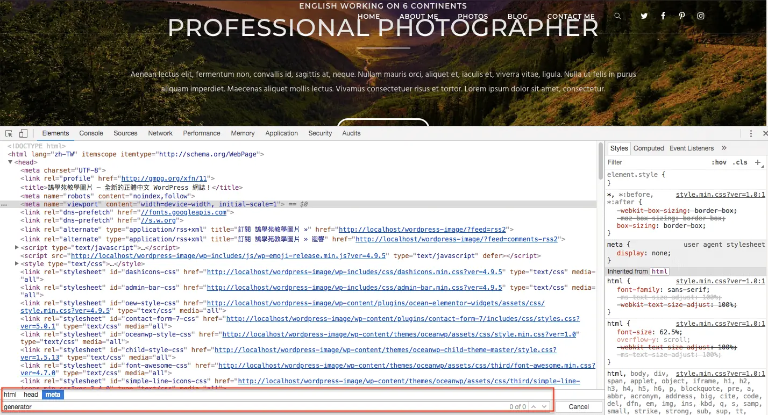This screenshot has width=768, height=415.
Task: Select the Elements tab
Action: click(55, 133)
